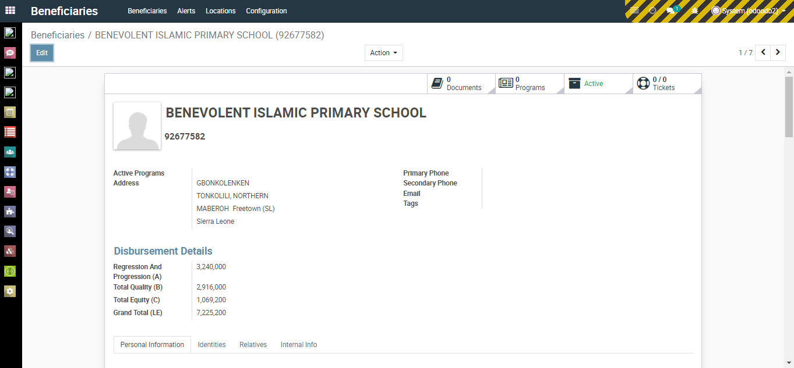Open the conversations icon with badge
The height and width of the screenshot is (368, 794).
pyautogui.click(x=672, y=10)
